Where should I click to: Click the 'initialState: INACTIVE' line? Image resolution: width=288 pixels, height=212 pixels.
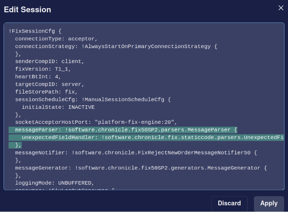click(x=58, y=107)
